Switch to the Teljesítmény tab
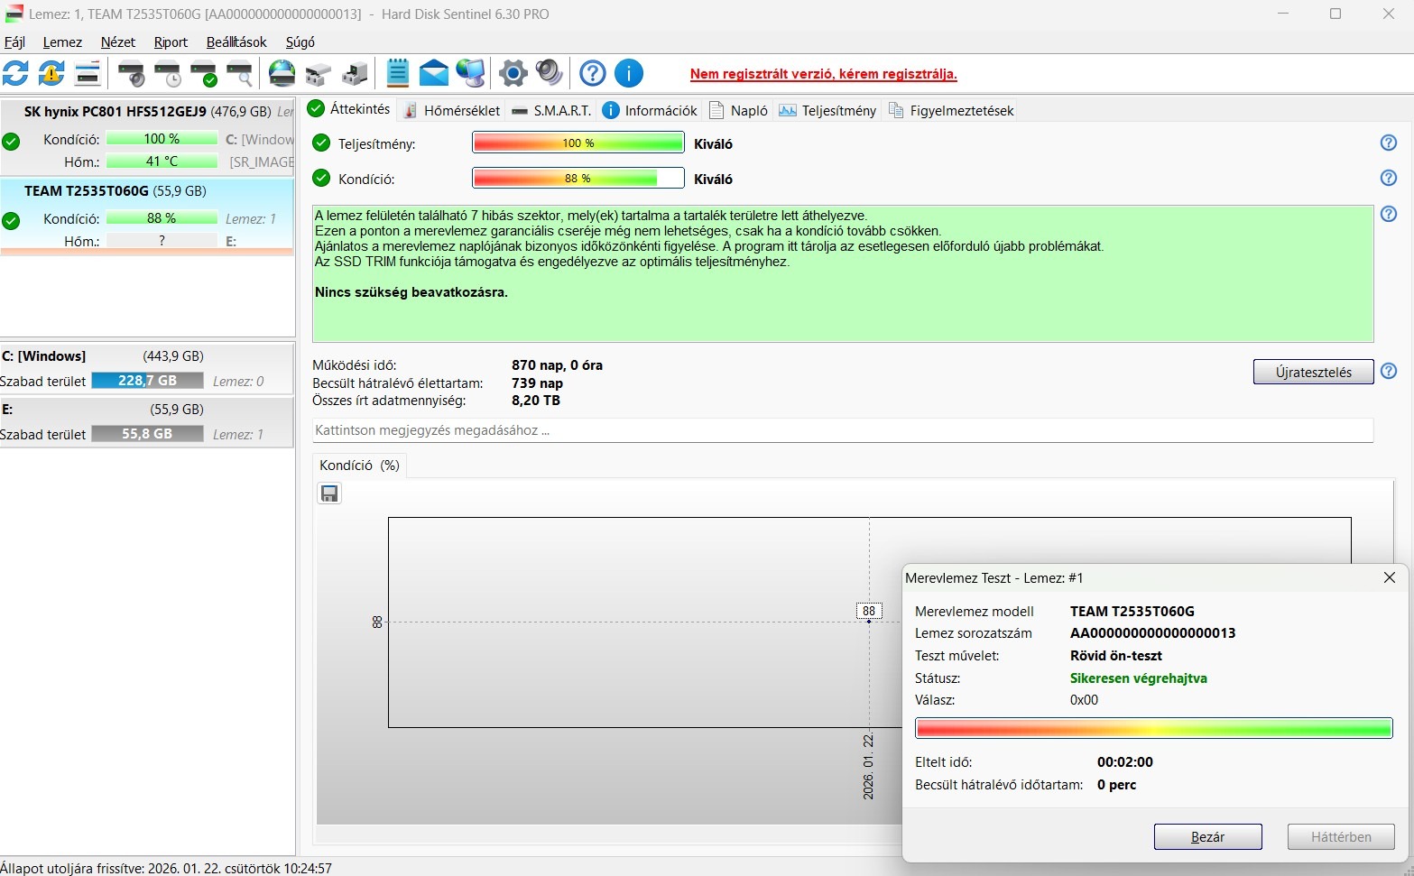This screenshot has height=876, width=1414. click(x=827, y=110)
